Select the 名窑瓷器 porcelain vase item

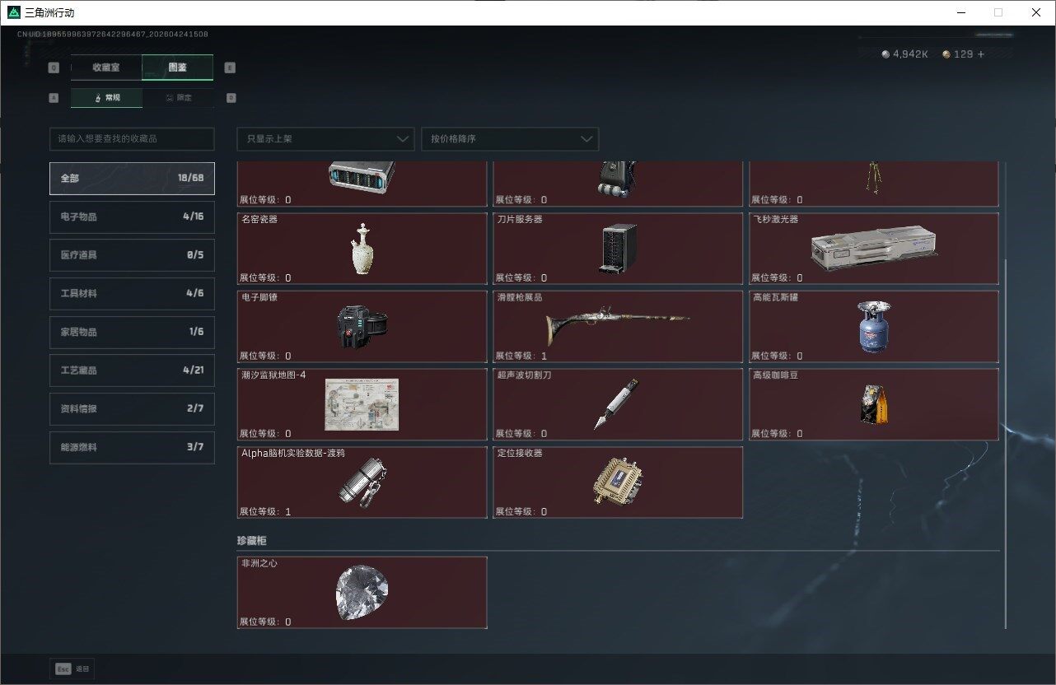pos(362,249)
